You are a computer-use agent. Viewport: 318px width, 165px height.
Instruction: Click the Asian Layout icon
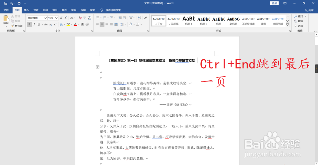[x=131, y=18]
